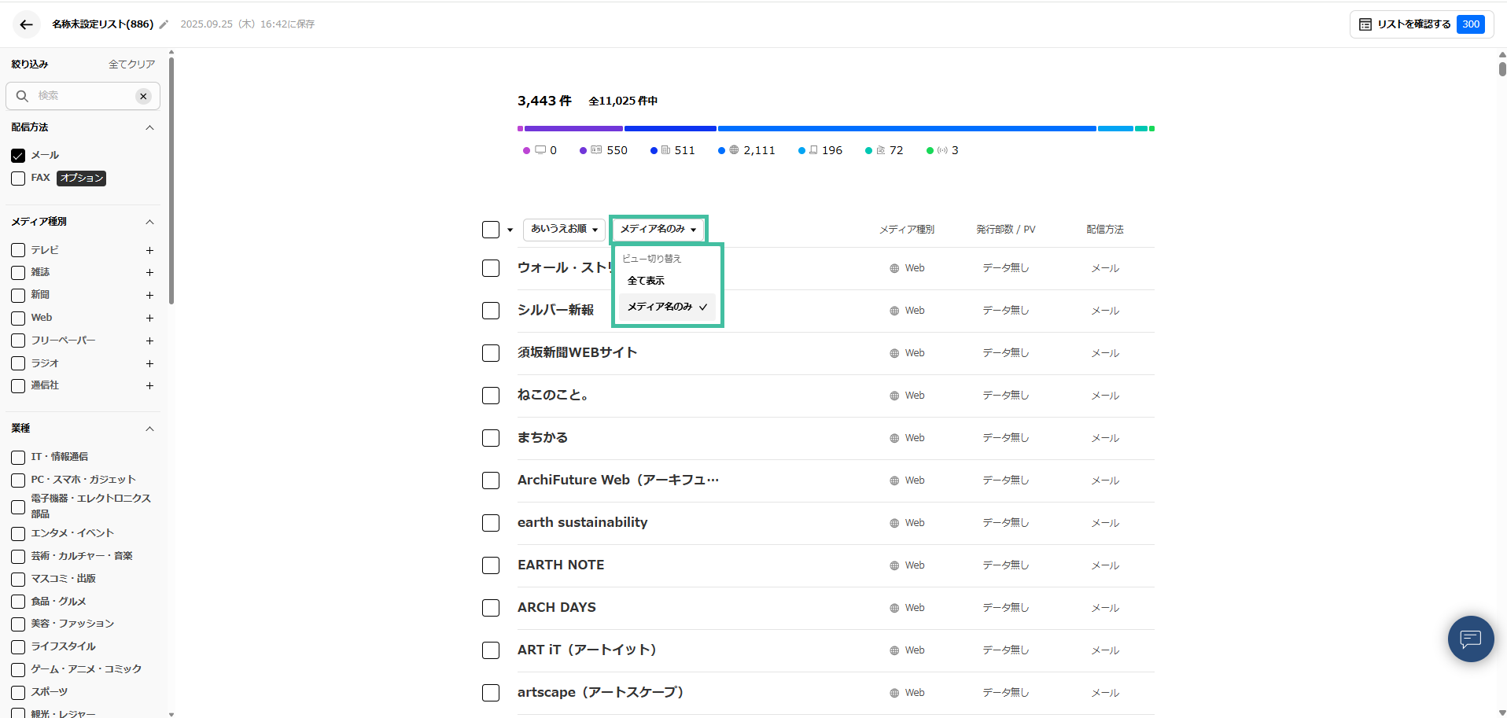Click the pencil icon to rename the list
Image resolution: width=1507 pixels, height=718 pixels.
pos(163,24)
